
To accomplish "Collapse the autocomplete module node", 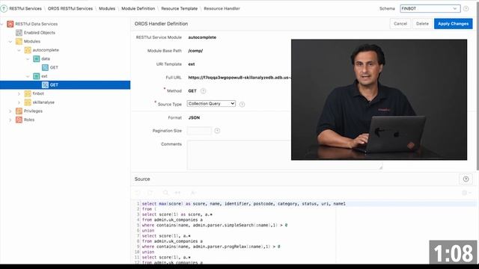I will (19, 50).
